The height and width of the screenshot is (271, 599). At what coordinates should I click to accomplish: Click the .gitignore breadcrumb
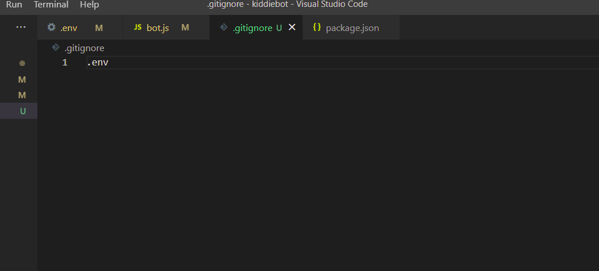click(85, 48)
